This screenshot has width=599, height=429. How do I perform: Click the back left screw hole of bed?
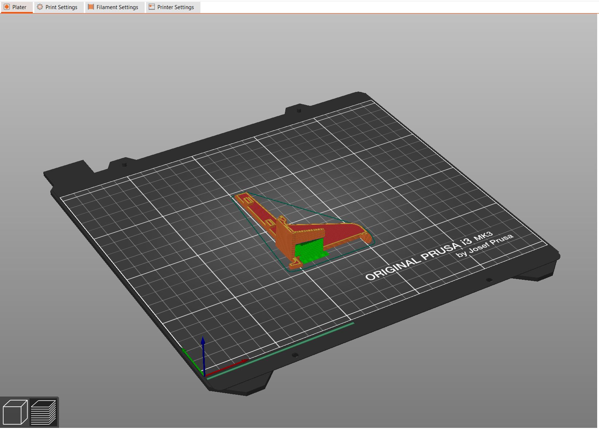pos(124,165)
